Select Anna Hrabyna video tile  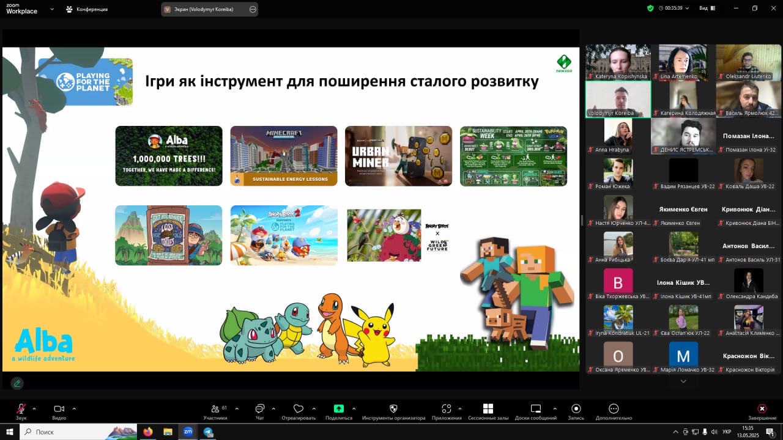click(618, 136)
